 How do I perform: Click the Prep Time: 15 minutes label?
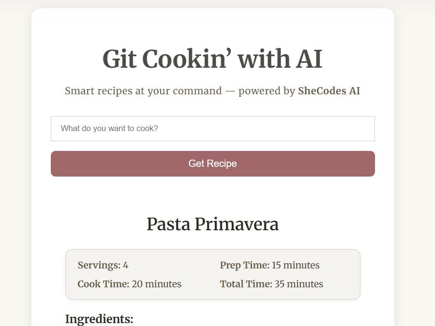pyautogui.click(x=270, y=265)
